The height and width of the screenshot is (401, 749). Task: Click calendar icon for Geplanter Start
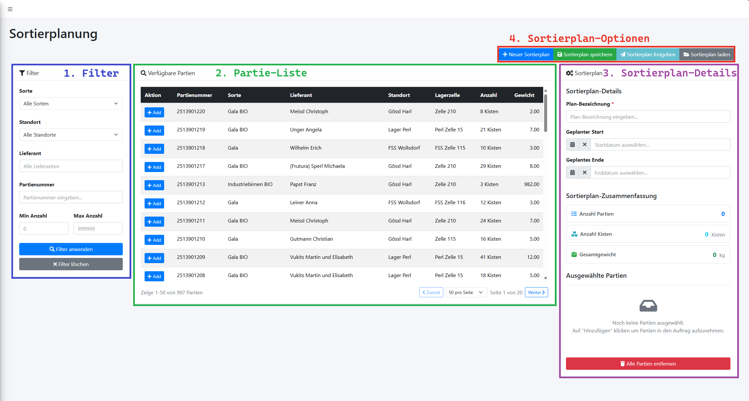(x=572, y=145)
